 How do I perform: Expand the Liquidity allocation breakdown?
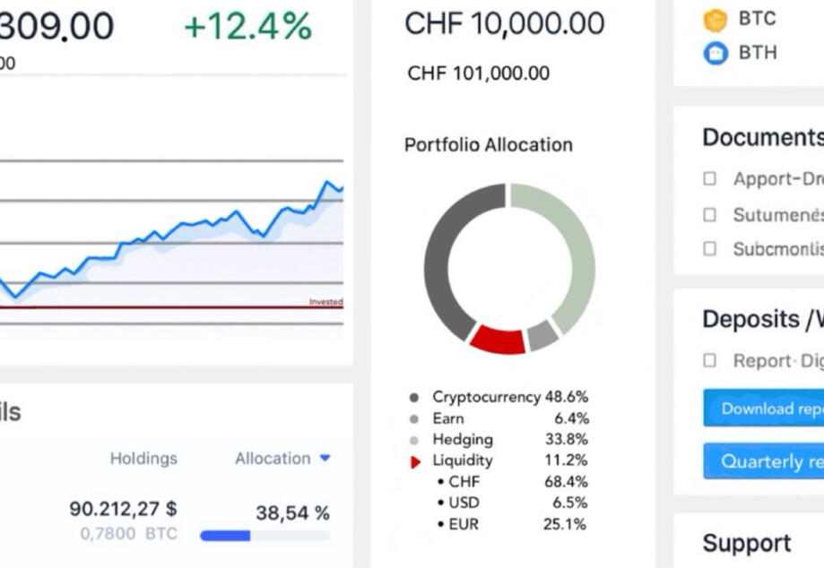tap(463, 460)
